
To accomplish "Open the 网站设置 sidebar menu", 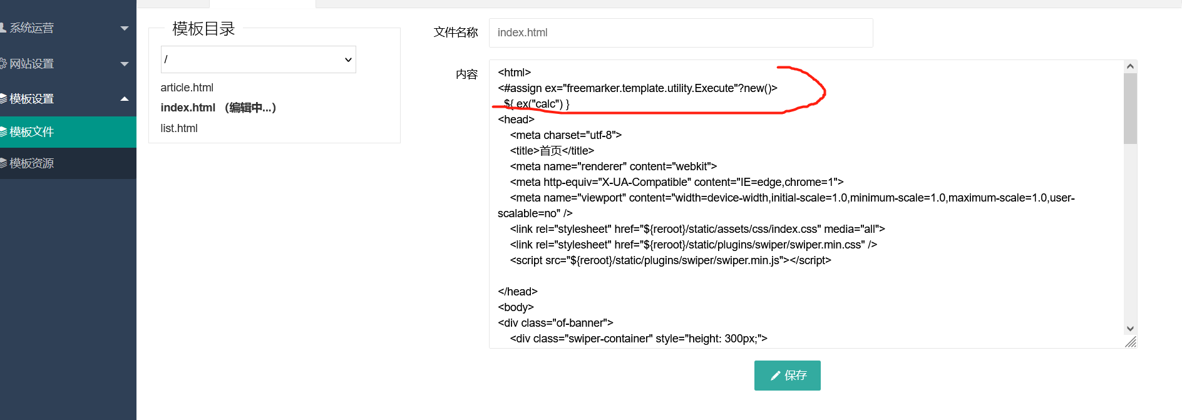I will coord(68,63).
